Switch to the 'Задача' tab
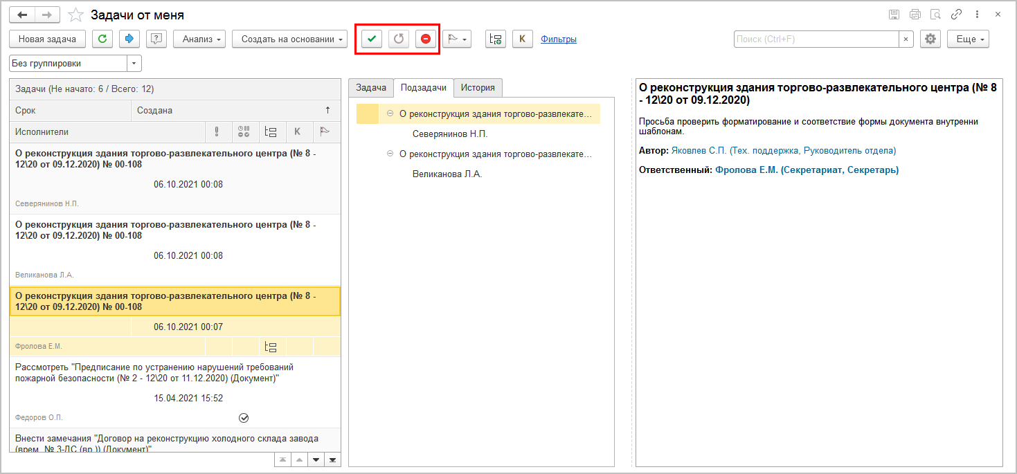The image size is (1017, 474). pyautogui.click(x=370, y=88)
